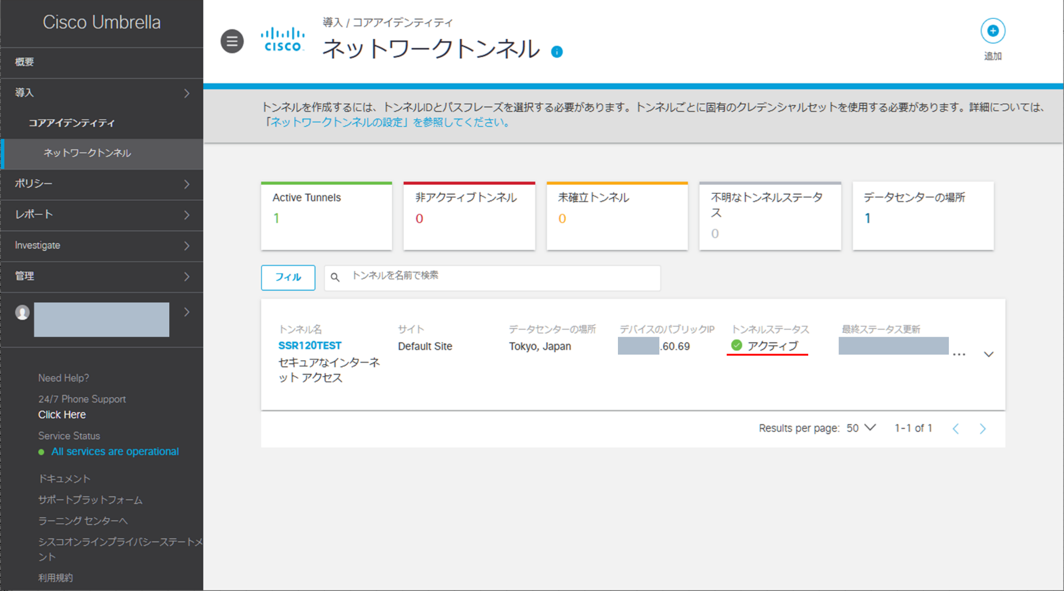Click the トンネル名 column header

point(300,329)
